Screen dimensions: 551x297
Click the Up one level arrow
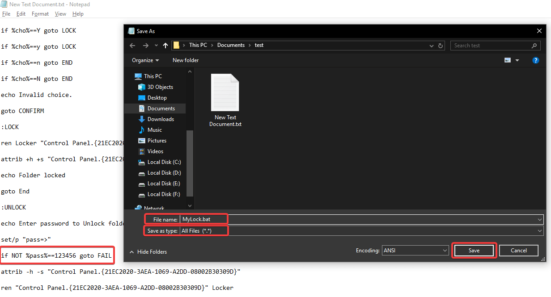pos(165,46)
